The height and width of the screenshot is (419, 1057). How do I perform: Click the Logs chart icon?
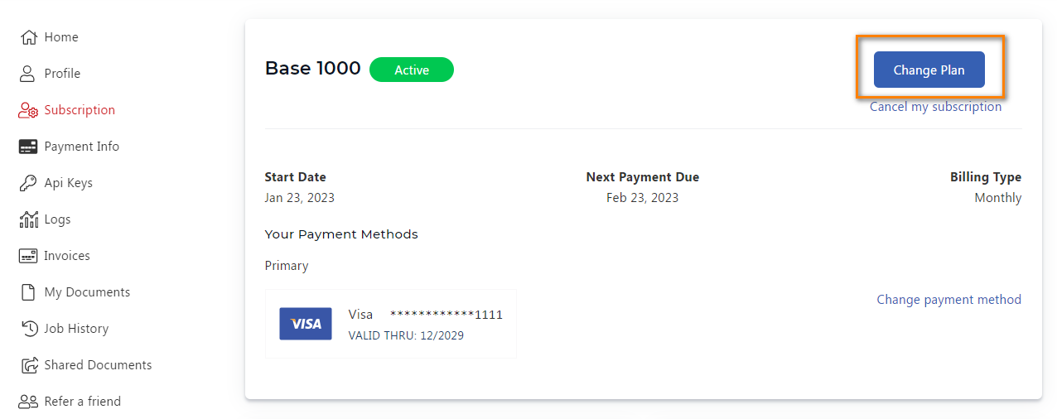pos(28,219)
